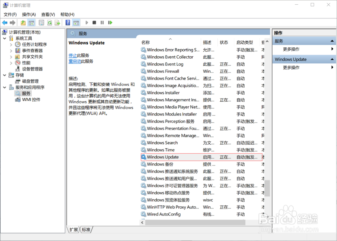Switch to the 扩展 tab
337x241 pixels.
click(73, 230)
